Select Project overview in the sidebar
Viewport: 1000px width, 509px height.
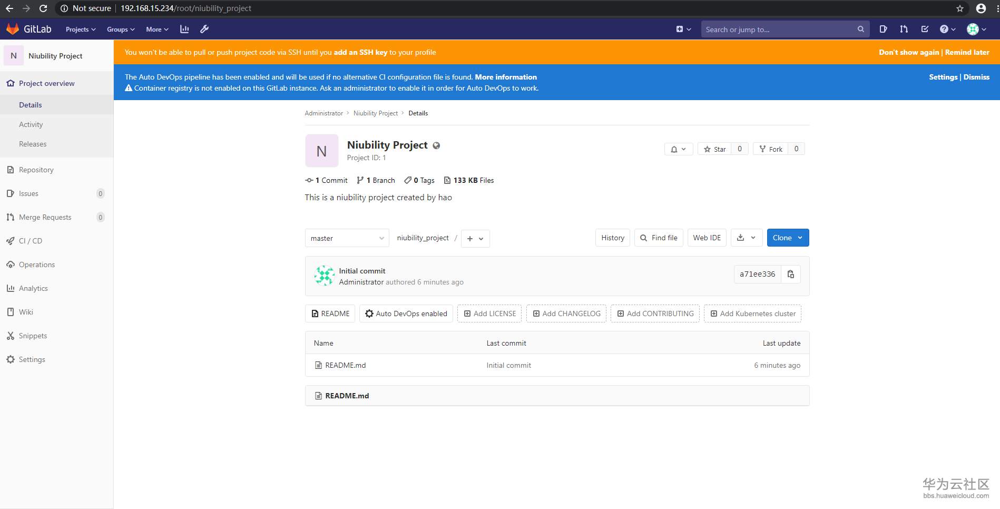(x=56, y=83)
